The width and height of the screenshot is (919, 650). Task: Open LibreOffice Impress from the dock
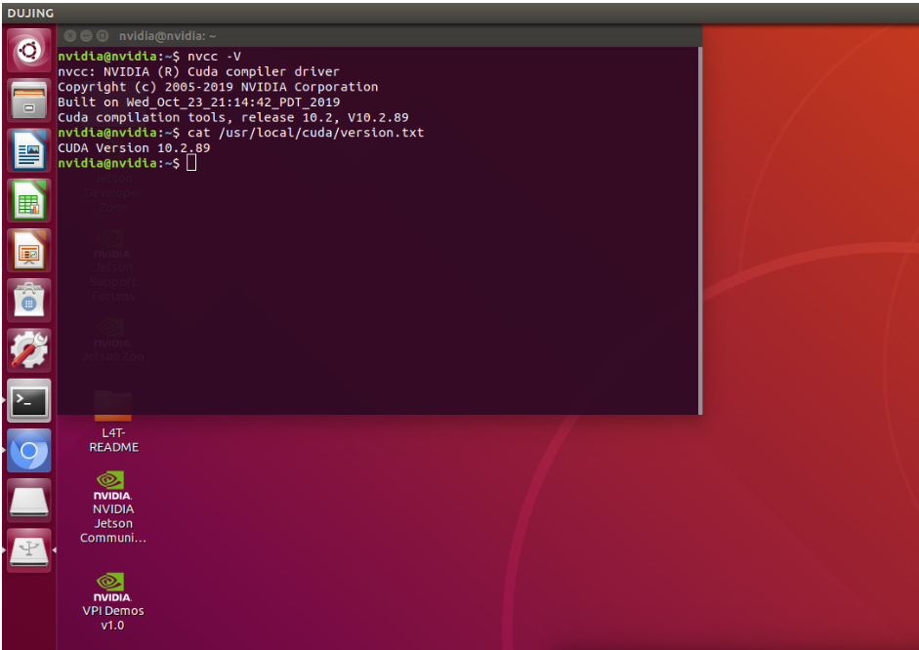click(x=28, y=251)
